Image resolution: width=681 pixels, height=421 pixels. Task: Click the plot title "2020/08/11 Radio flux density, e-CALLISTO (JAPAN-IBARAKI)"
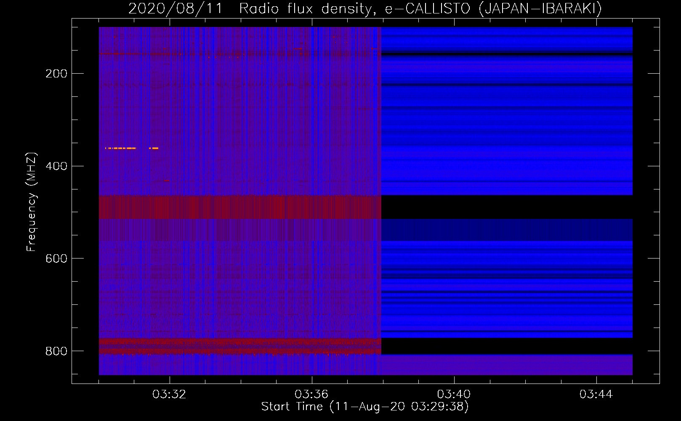pos(365,8)
